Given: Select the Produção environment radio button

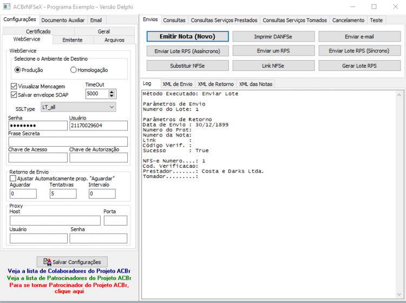Looking at the screenshot, I should [17, 70].
